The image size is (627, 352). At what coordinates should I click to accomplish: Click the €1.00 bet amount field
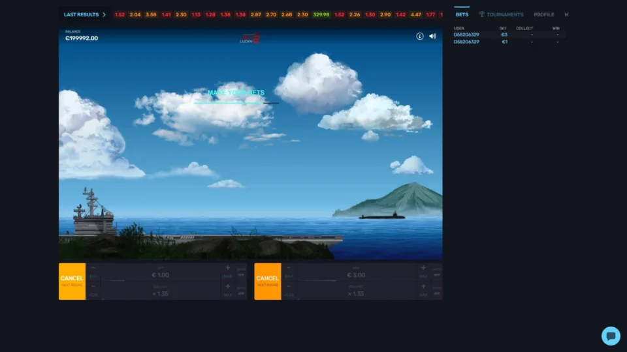(161, 275)
